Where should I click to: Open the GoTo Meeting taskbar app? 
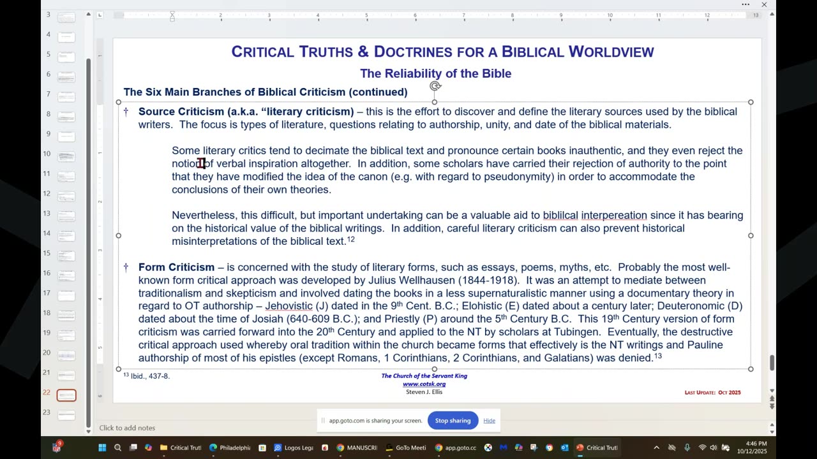tap(406, 448)
